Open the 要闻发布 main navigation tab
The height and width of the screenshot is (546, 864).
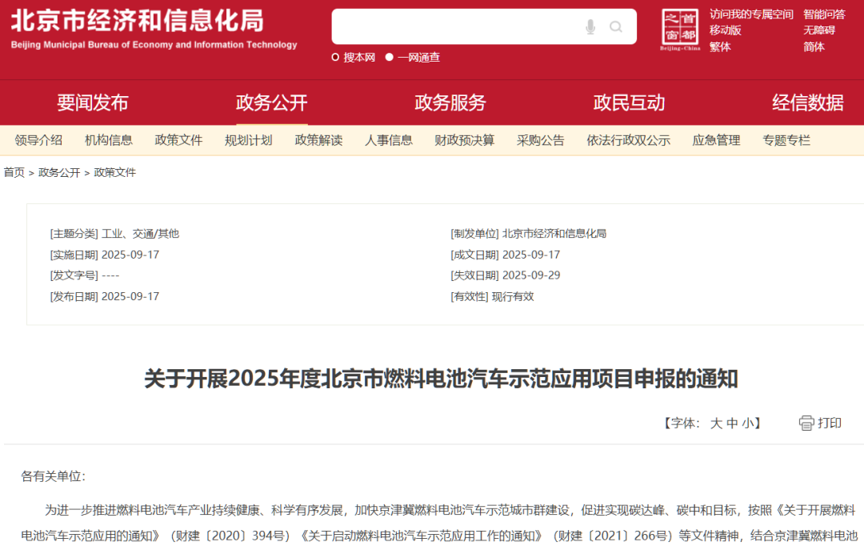pos(92,102)
